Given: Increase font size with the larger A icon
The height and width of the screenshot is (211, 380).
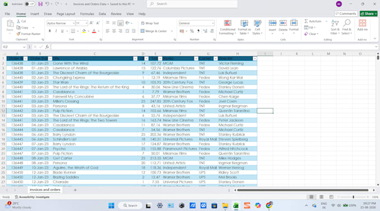Looking at the screenshot, I should (91, 23).
